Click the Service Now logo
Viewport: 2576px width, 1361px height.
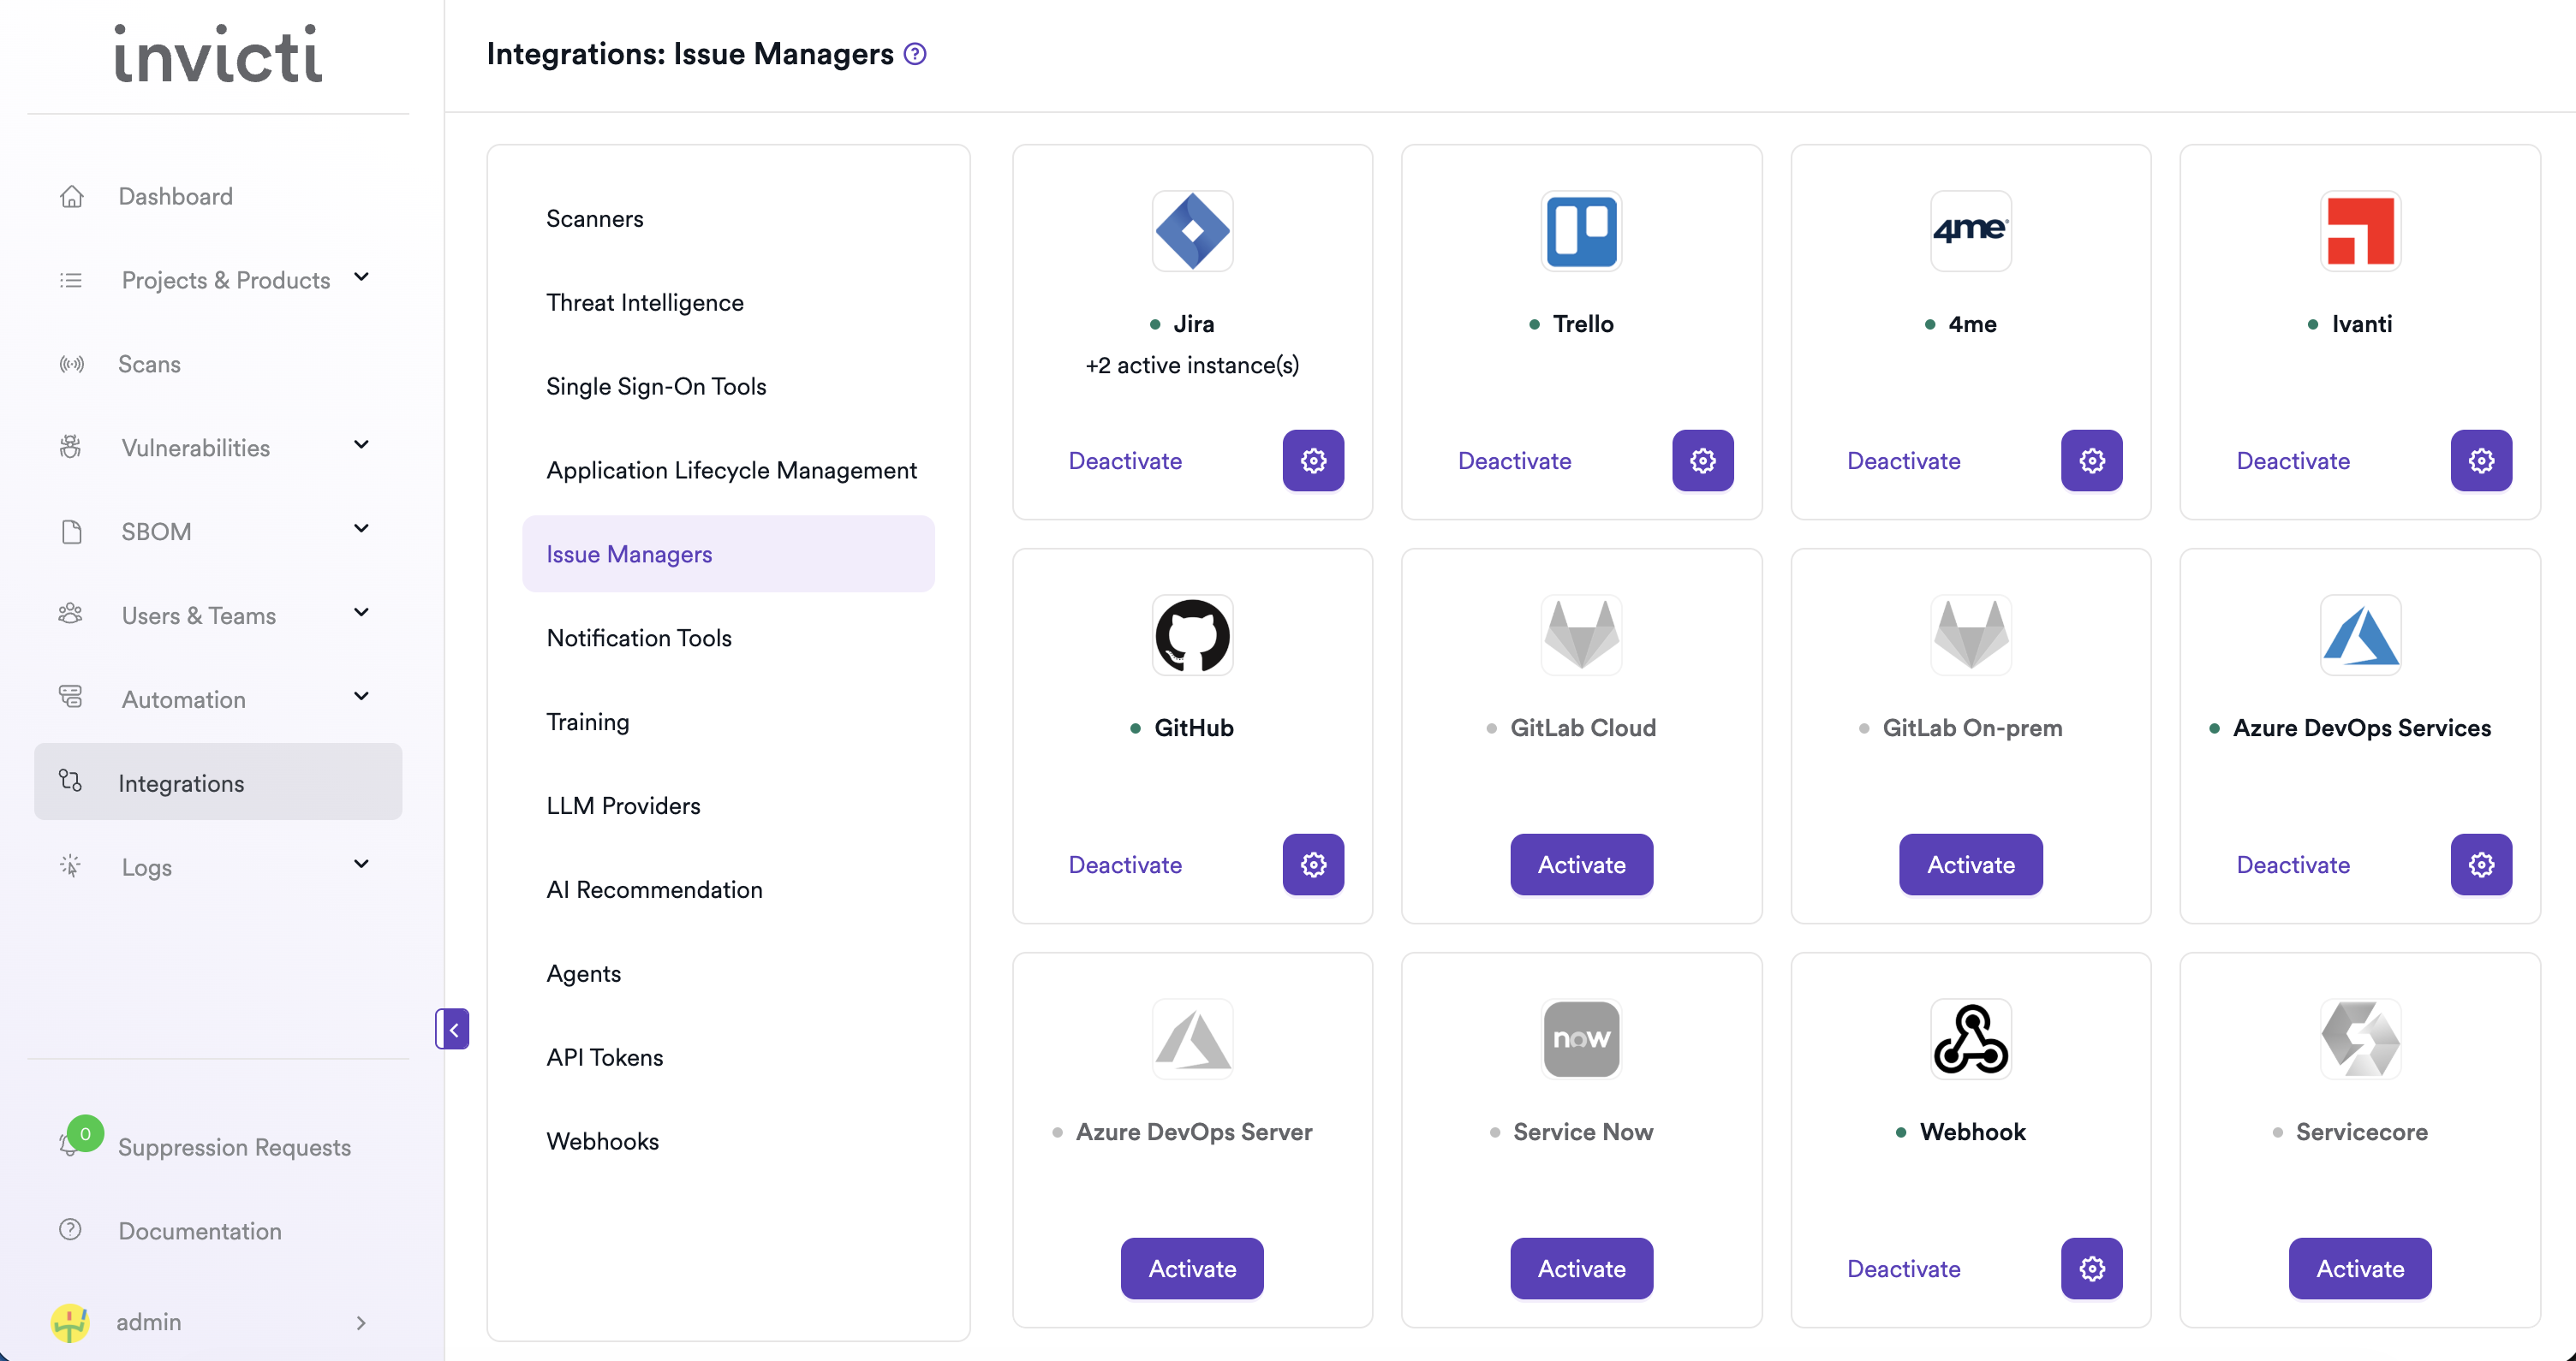(1580, 1039)
